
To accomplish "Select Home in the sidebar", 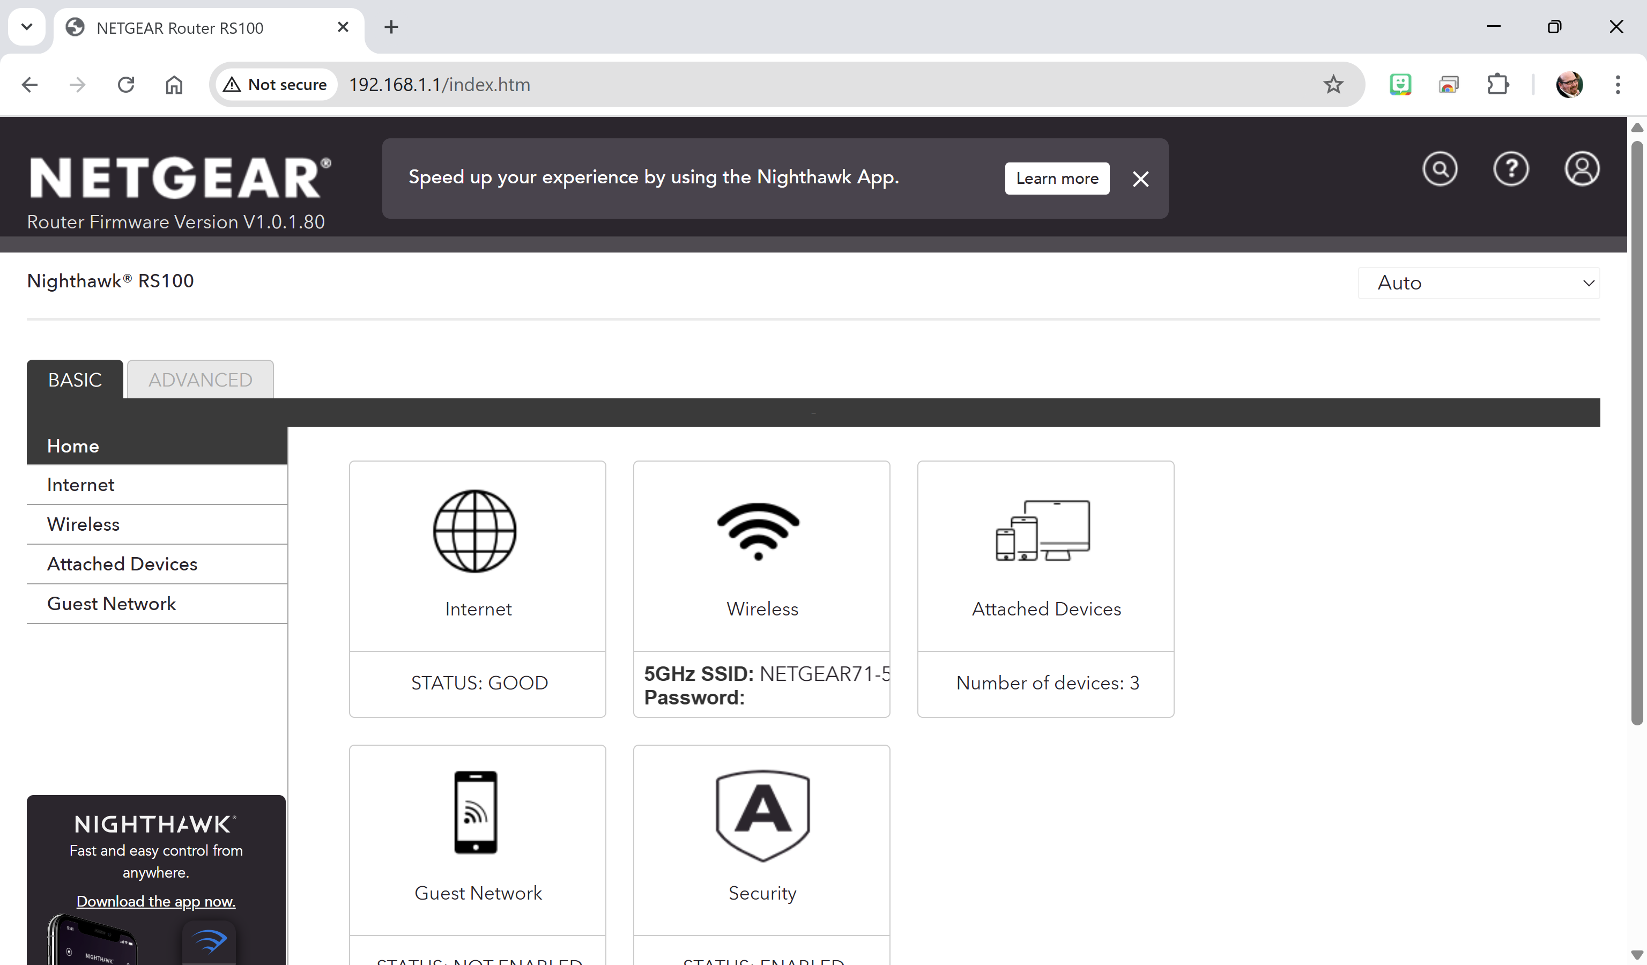I will click(x=157, y=446).
